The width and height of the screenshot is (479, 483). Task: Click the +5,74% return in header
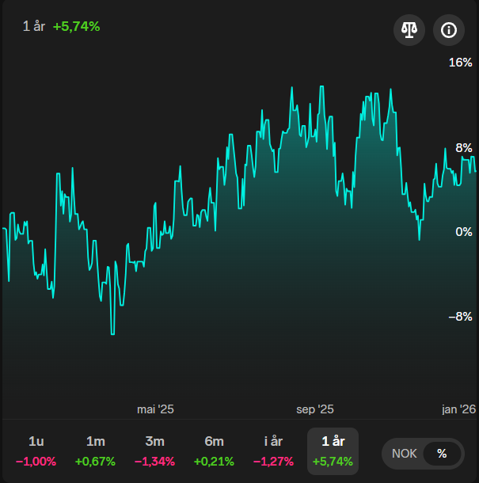[76, 26]
